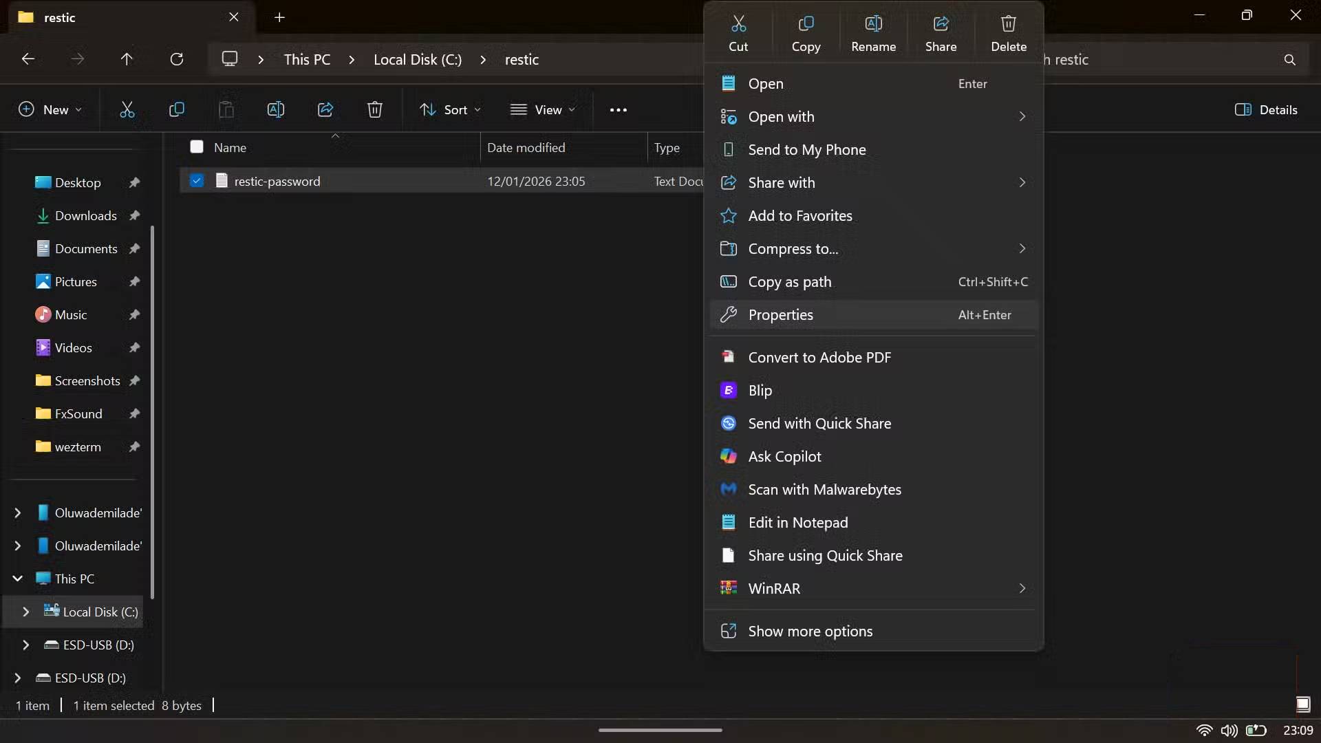The image size is (1321, 743).
Task: Click the search magnifier icon
Action: click(x=1289, y=60)
